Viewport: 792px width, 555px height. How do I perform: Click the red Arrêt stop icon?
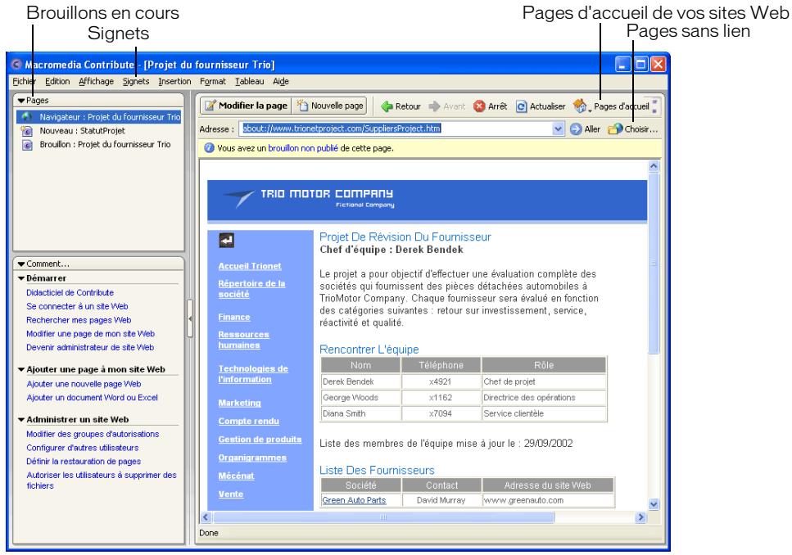click(x=479, y=106)
